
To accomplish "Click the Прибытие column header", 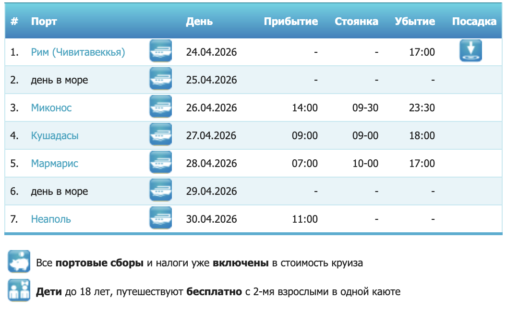I will pyautogui.click(x=290, y=22).
